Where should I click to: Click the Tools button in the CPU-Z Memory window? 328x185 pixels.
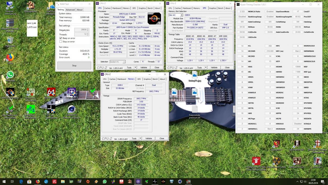pyautogui.click(x=134, y=138)
